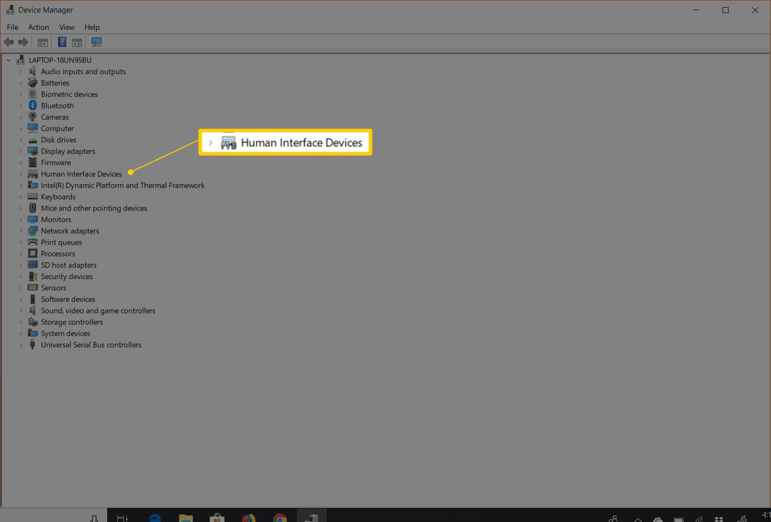Screen dimensions: 771x522
Task: Click the Security devices icon
Action: tap(32, 276)
